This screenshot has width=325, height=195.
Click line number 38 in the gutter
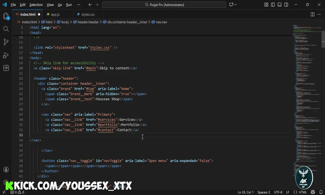tap(21, 161)
